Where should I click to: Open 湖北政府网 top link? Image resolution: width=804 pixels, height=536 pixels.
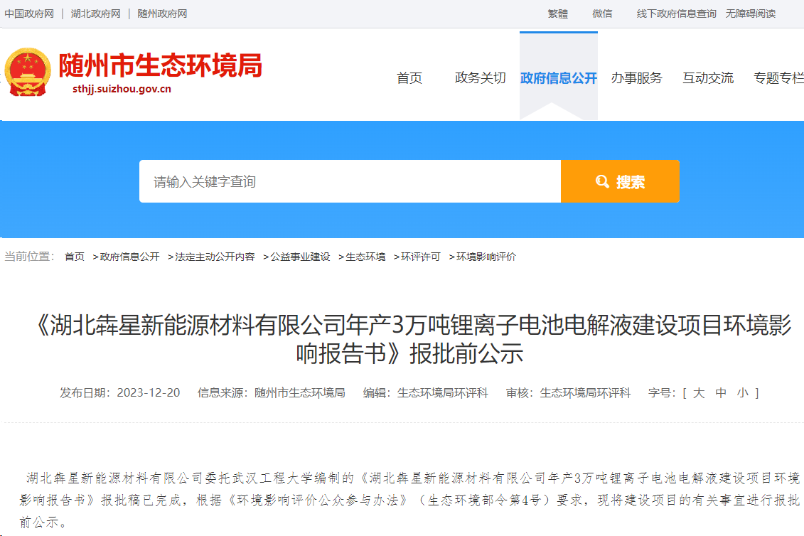coord(95,14)
